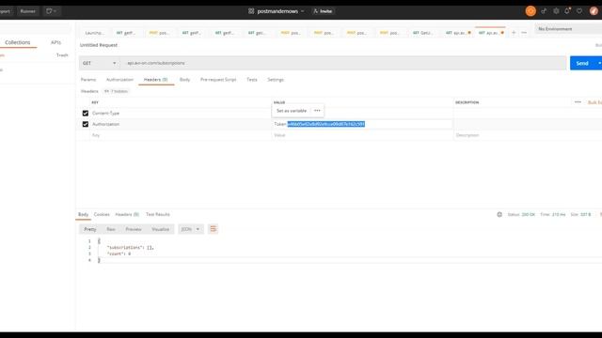Click the network globe icon near Status
This screenshot has height=338, width=602.
point(499,215)
